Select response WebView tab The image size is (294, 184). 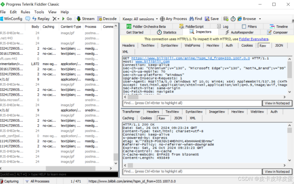coord(257,112)
